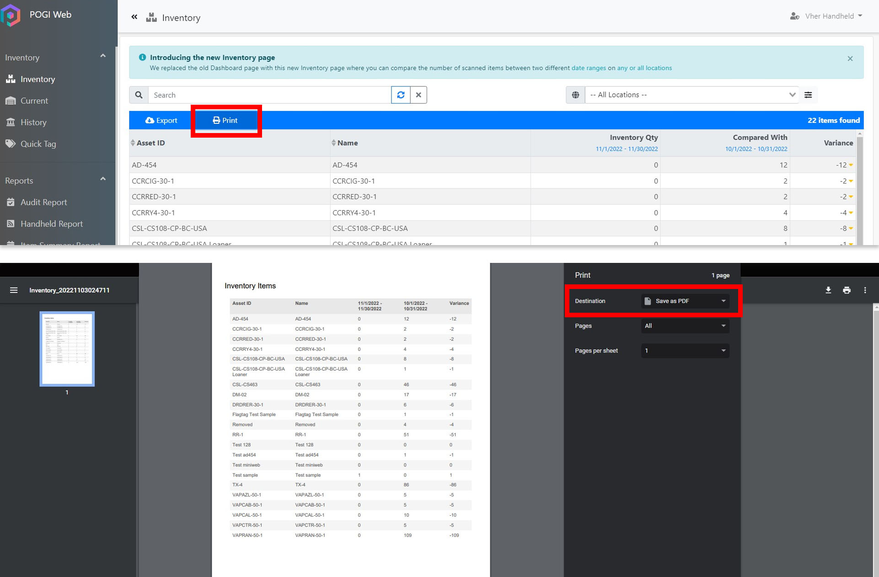Click the 11/1/2022 - 11/30/2022 date range link
The image size is (879, 577).
627,149
